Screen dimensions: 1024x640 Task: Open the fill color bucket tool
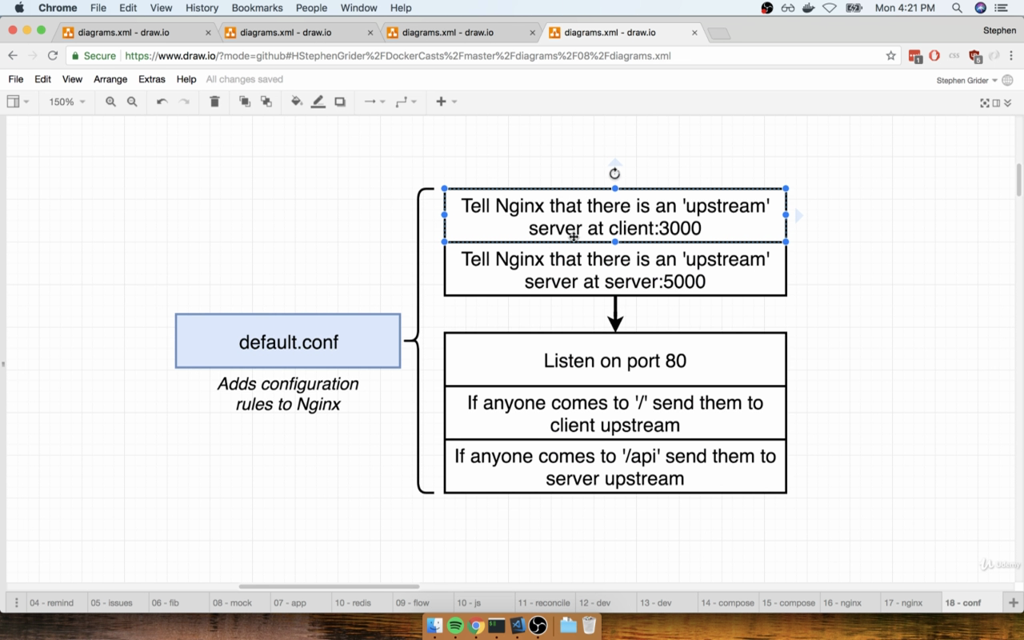(297, 102)
